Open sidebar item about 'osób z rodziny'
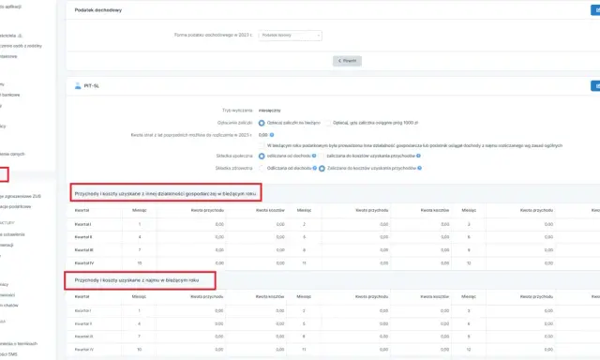The width and height of the screenshot is (600, 360). pyautogui.click(x=21, y=46)
